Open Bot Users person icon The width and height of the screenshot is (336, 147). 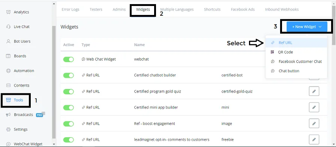click(8, 41)
